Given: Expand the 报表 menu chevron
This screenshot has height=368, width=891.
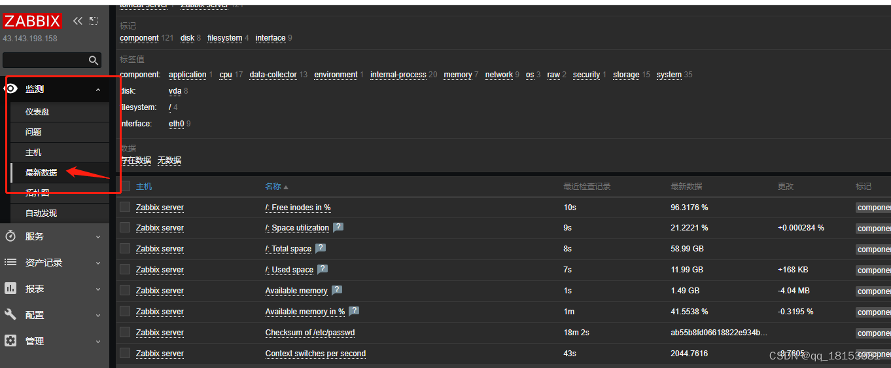Looking at the screenshot, I should (x=98, y=289).
